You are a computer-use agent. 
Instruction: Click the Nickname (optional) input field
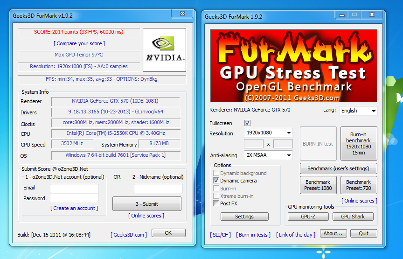point(158,188)
